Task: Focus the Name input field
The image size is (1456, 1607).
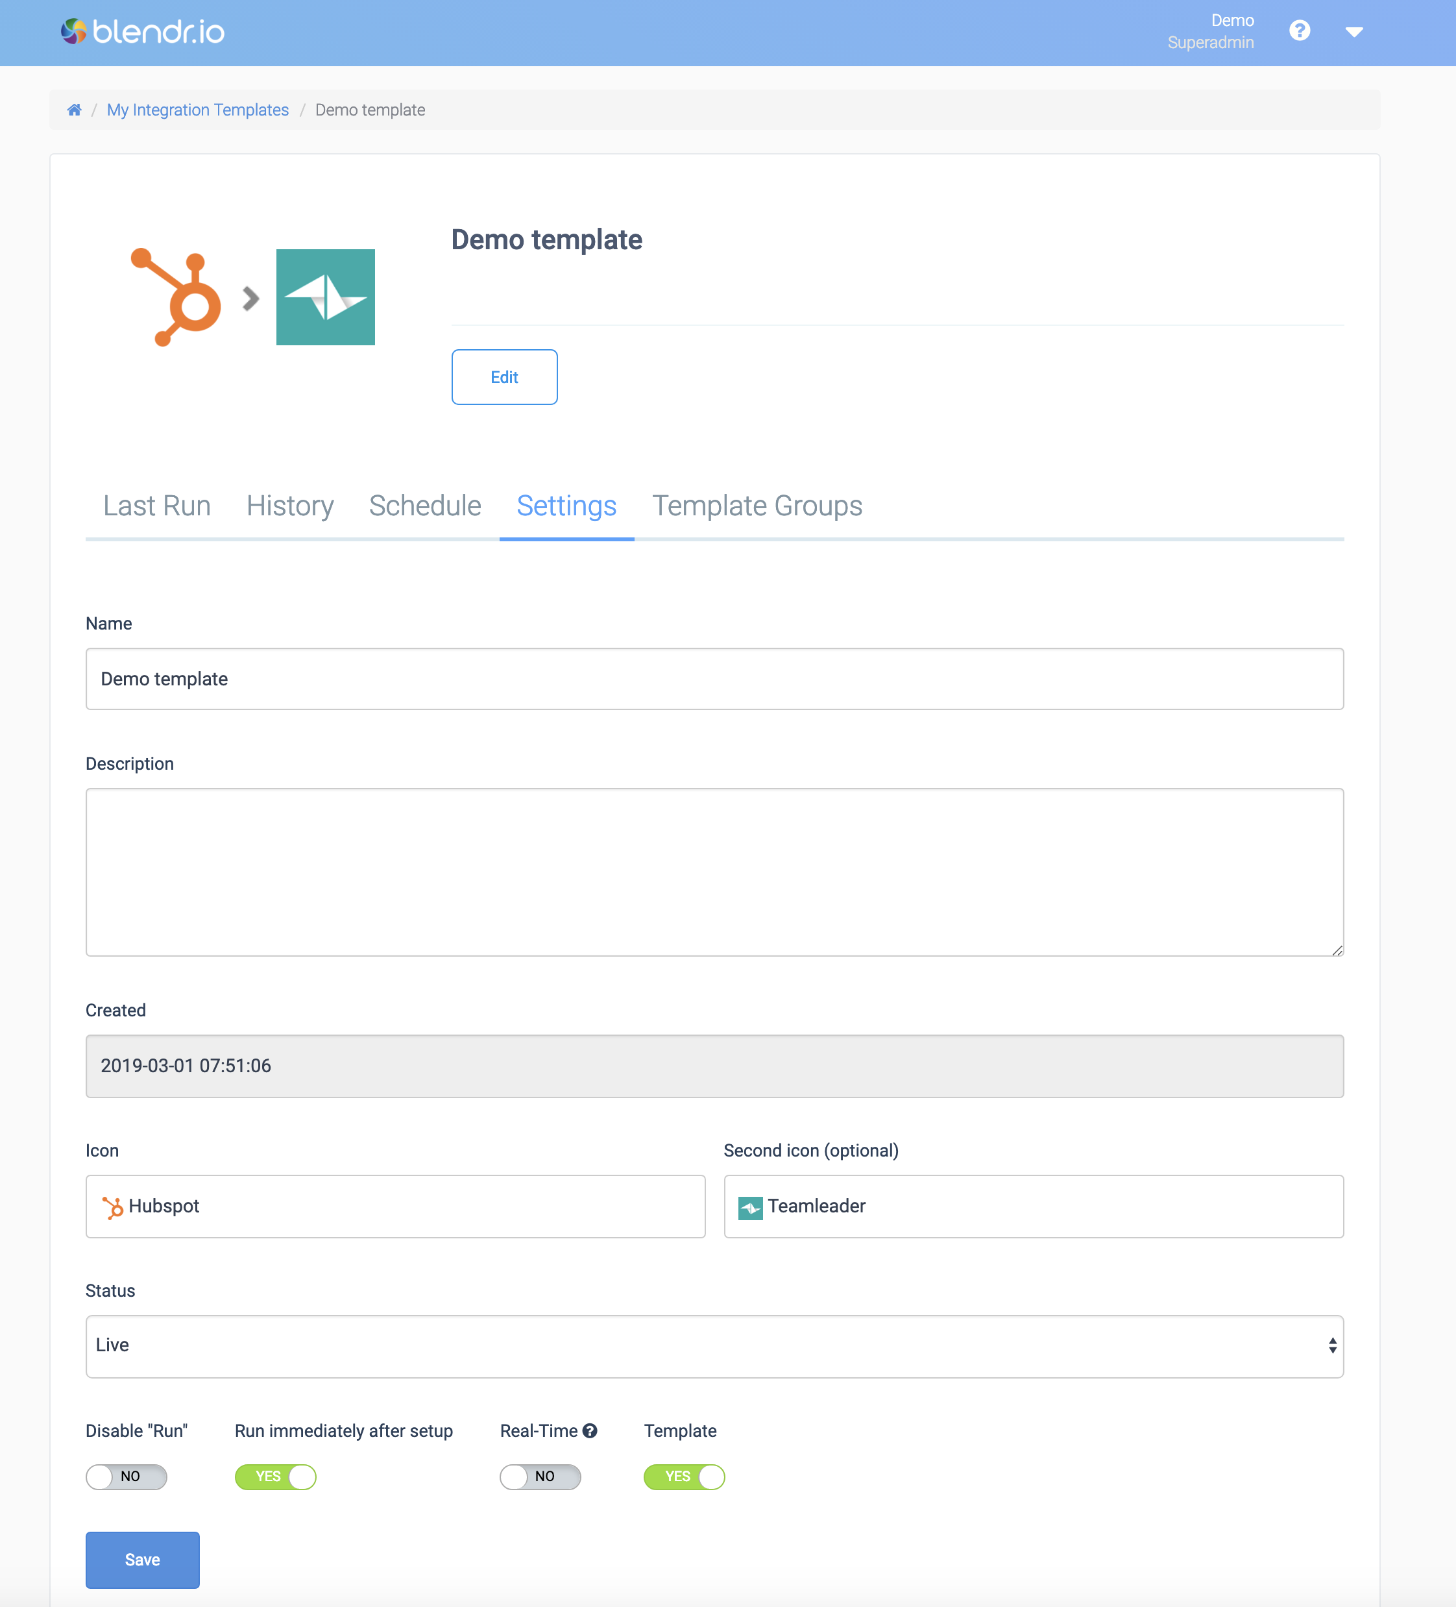Action: tap(715, 679)
